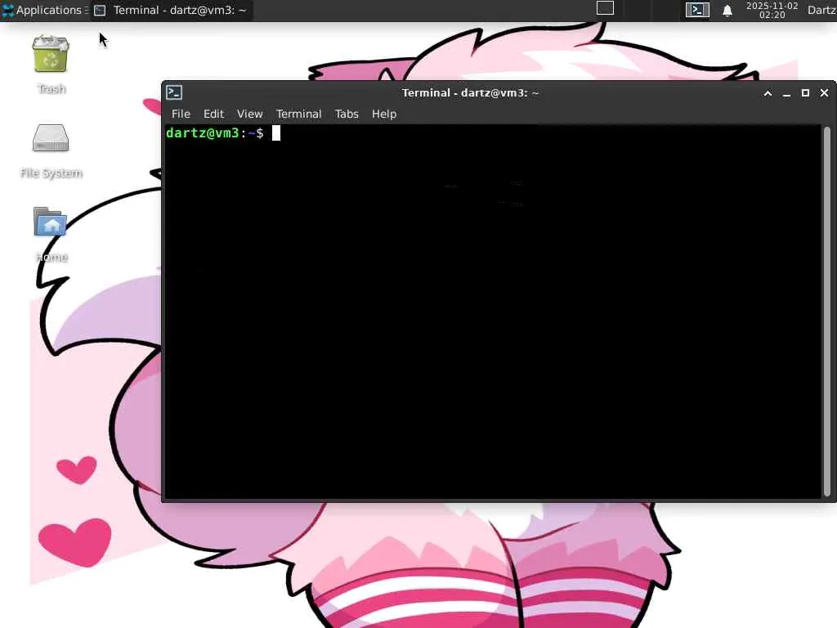Screen dimensions: 837x628
Task: Click the terminal cursor block at the prompt
Action: (x=276, y=133)
